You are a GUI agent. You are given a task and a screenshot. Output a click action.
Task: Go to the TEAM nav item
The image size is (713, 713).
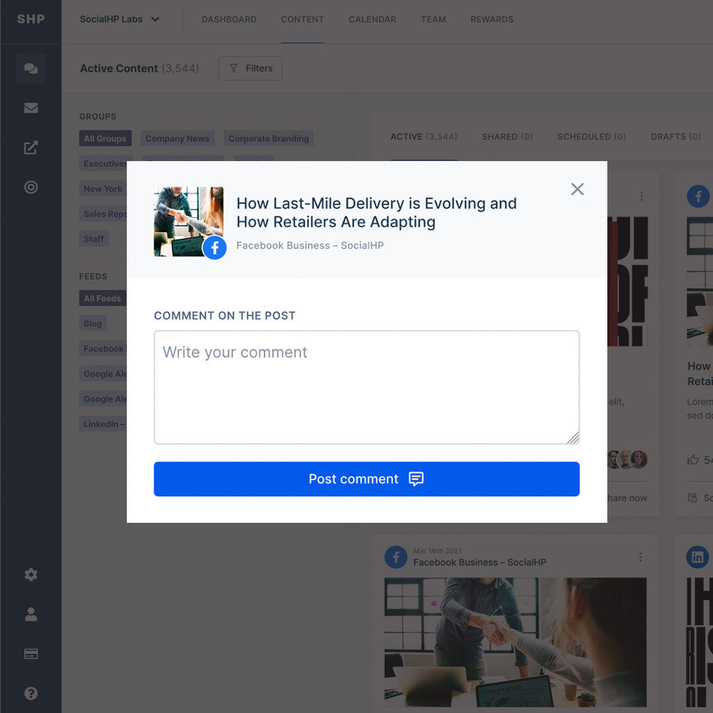(x=433, y=20)
